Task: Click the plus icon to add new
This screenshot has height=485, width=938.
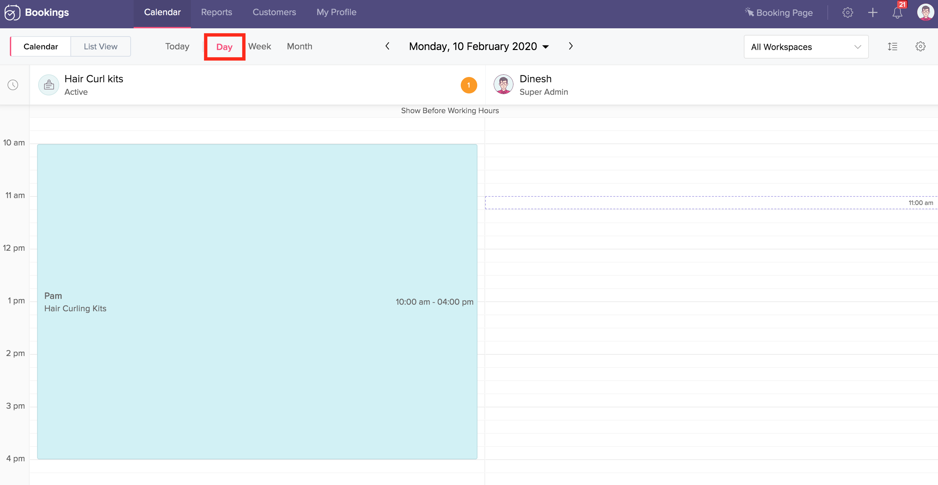Action: point(873,13)
